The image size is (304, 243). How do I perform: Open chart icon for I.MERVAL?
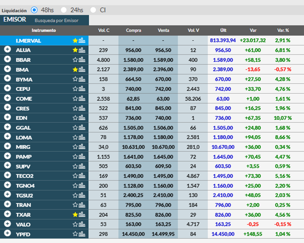82,40
